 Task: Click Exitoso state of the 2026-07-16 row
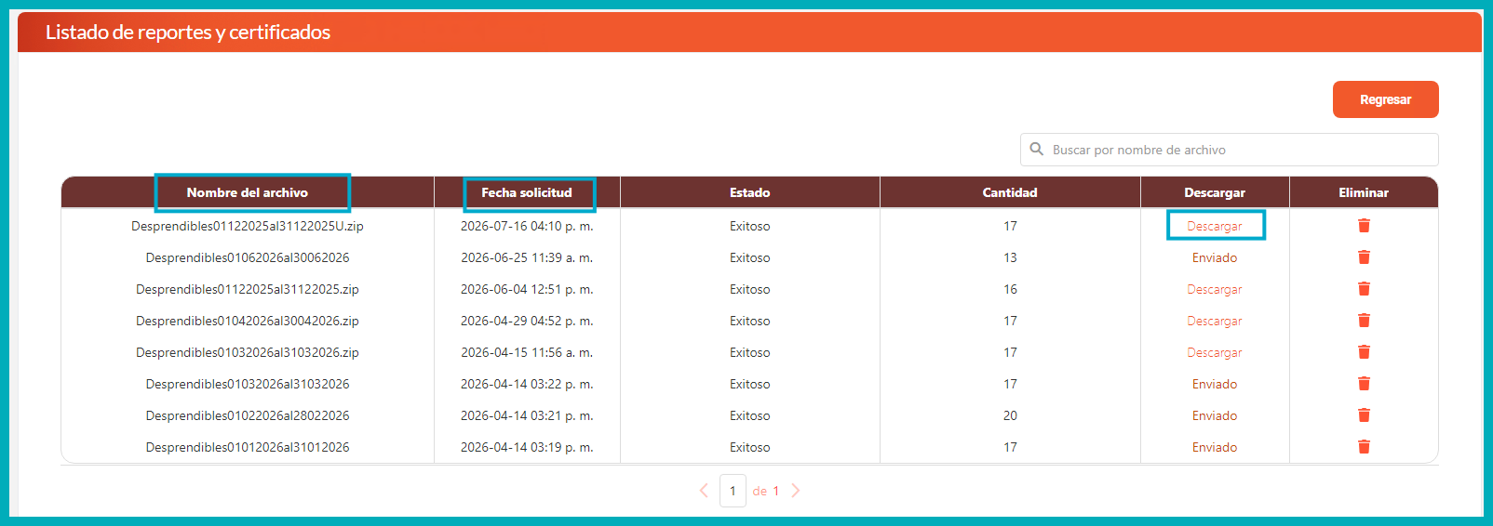(x=749, y=226)
